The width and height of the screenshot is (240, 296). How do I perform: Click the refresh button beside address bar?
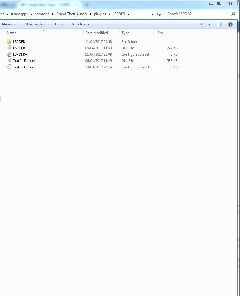click(159, 14)
